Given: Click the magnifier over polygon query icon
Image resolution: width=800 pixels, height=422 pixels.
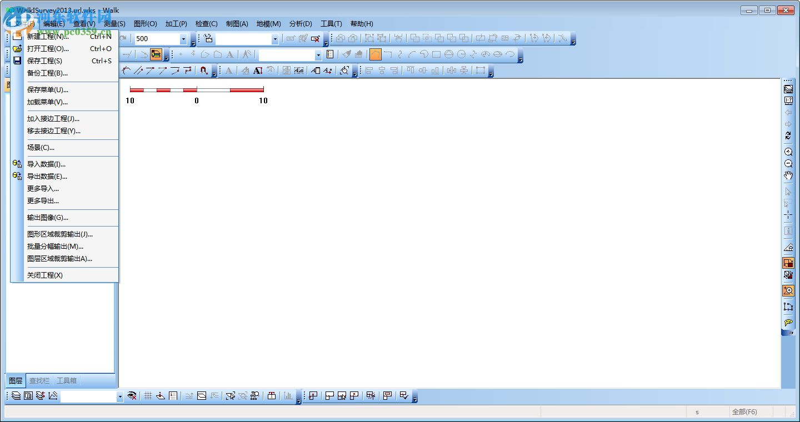Looking at the screenshot, I should (344, 71).
